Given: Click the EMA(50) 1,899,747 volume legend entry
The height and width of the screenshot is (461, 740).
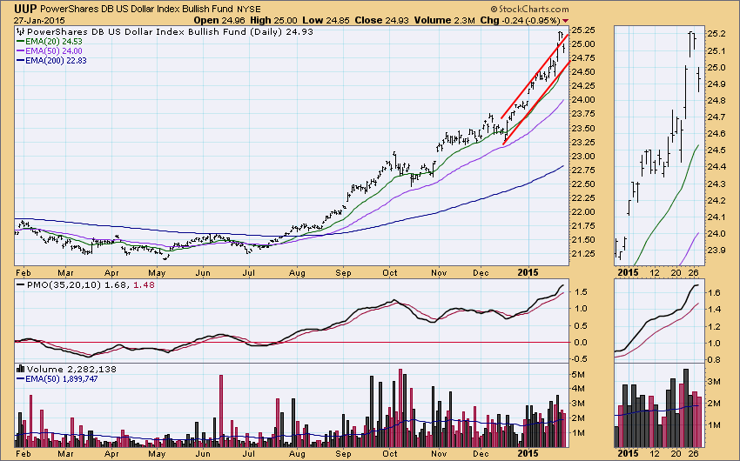Looking at the screenshot, I should click(x=62, y=378).
